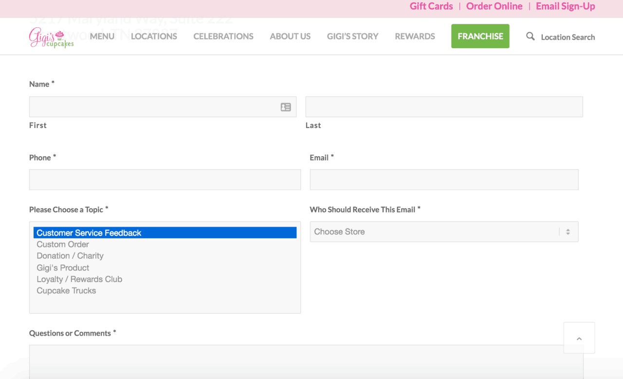Click the green FRANCHISE button
623x379 pixels.
480,36
